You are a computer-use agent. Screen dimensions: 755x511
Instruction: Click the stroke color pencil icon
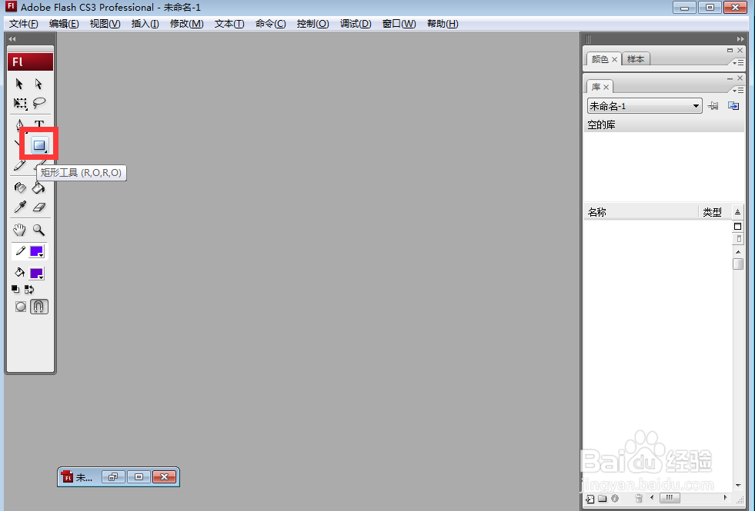(20, 251)
